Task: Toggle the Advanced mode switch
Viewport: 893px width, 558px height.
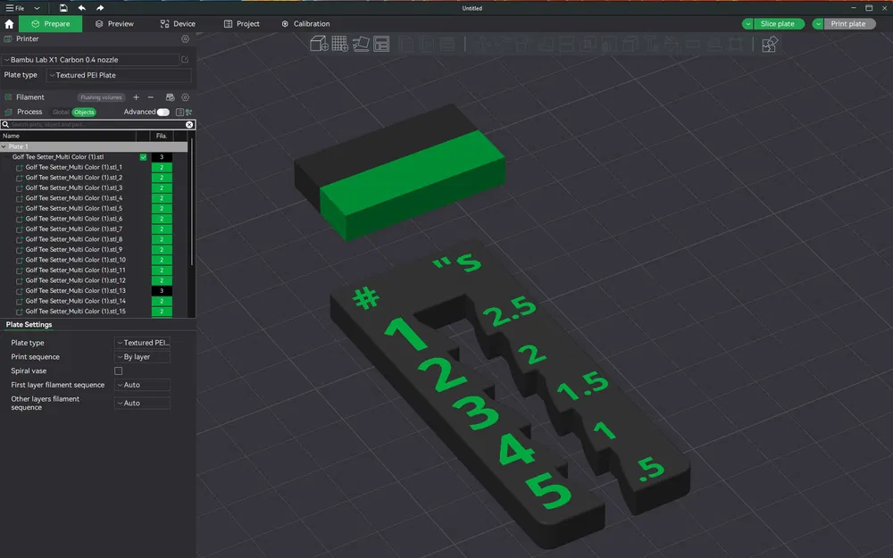Action: pyautogui.click(x=163, y=112)
